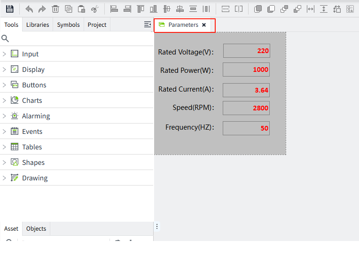Switch to the Objects tab
The image size is (359, 256).
pyautogui.click(x=36, y=229)
